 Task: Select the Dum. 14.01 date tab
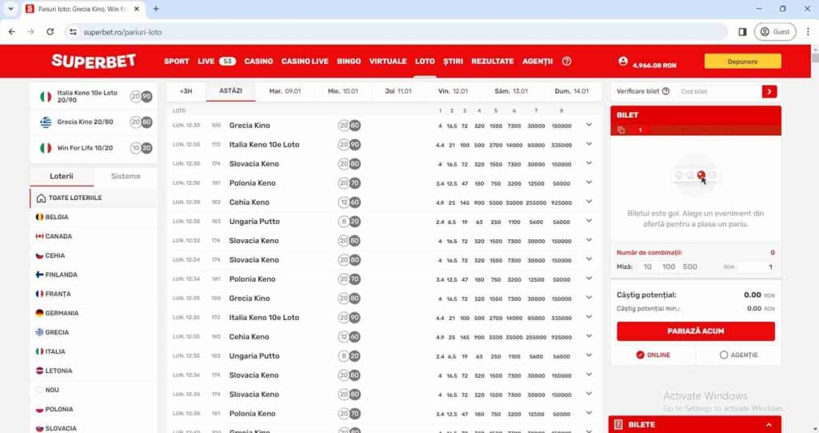pyautogui.click(x=571, y=91)
